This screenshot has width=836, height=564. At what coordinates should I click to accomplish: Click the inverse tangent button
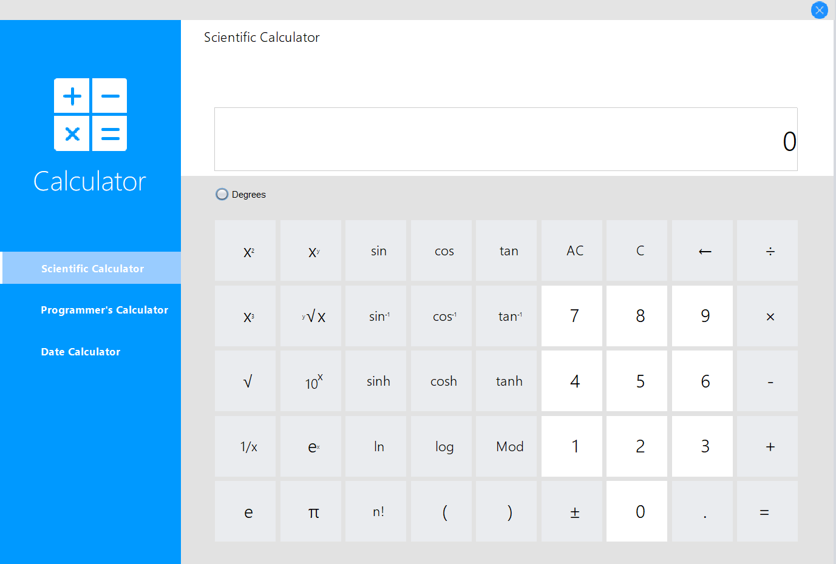506,316
